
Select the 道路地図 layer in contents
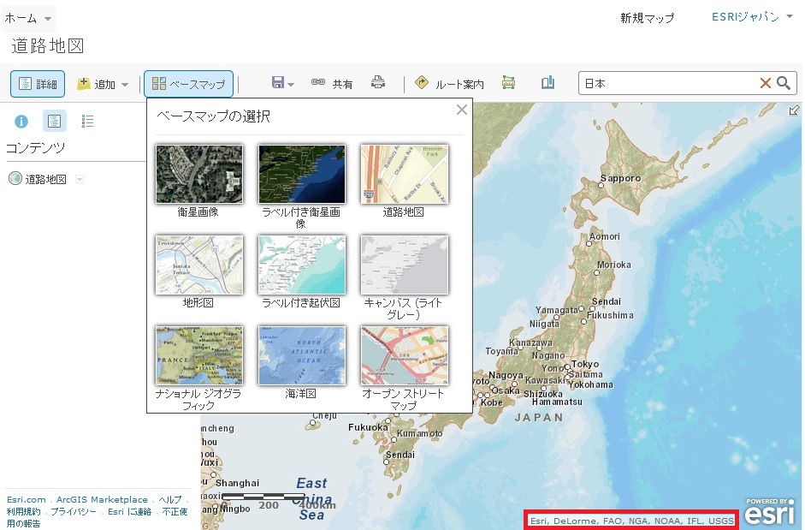45,180
